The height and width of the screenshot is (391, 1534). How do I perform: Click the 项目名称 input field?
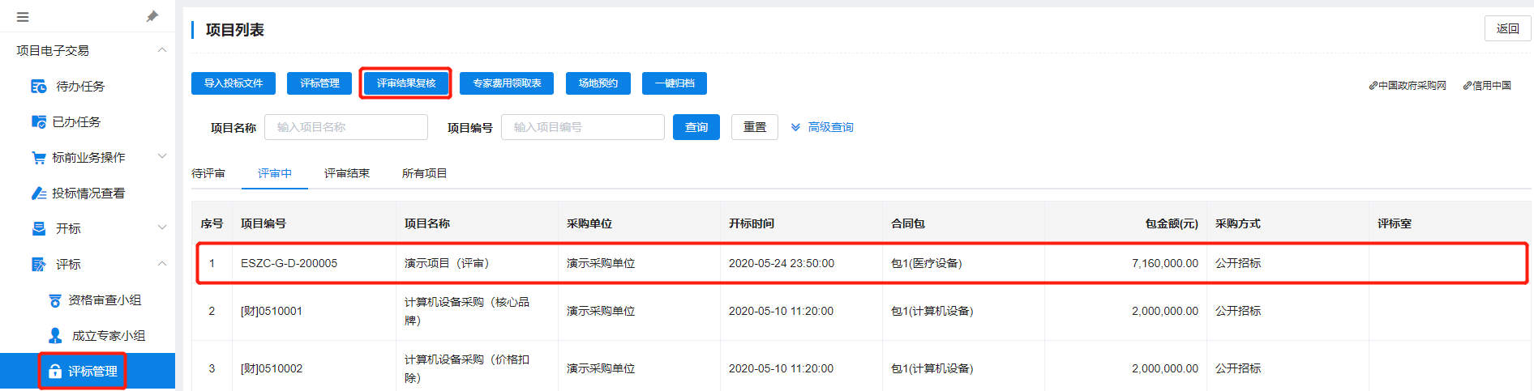[x=345, y=128]
